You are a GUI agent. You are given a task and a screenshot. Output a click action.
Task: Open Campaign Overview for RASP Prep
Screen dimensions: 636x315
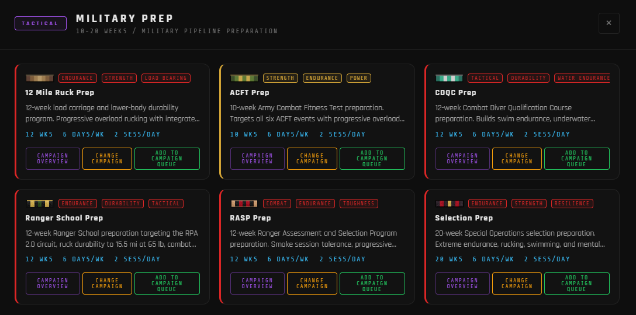[258, 283]
